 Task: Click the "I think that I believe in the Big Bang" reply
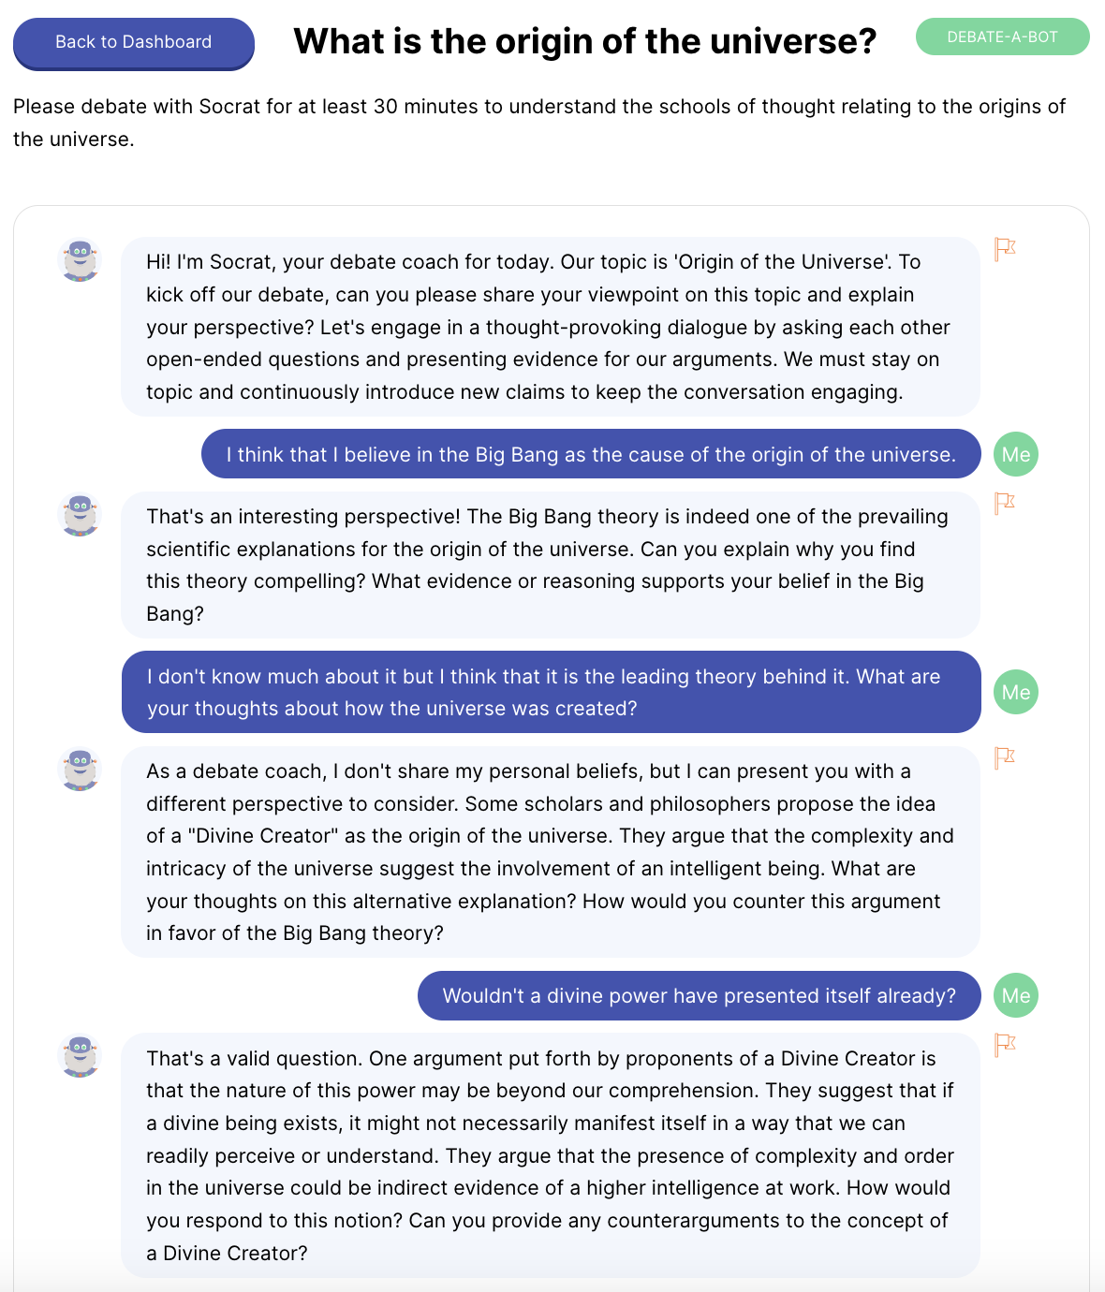591,455
